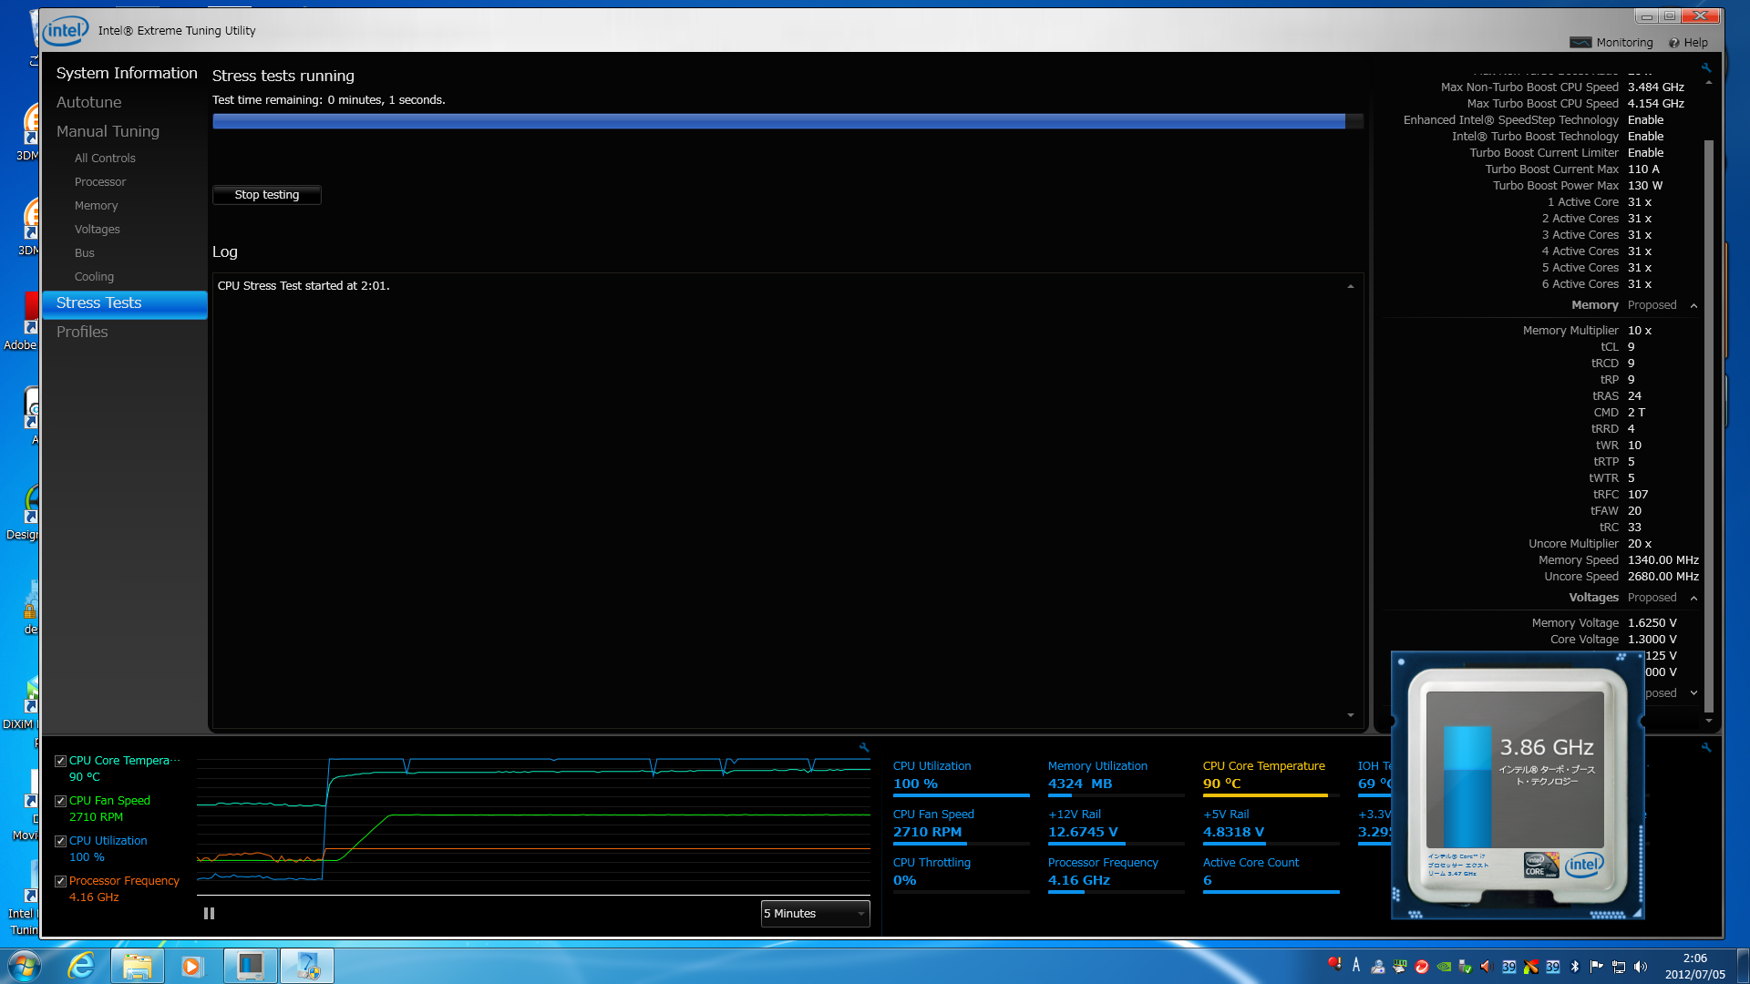Open Windows Media Player in taskbar
Viewport: 1750px width, 984px height.
coord(191,966)
